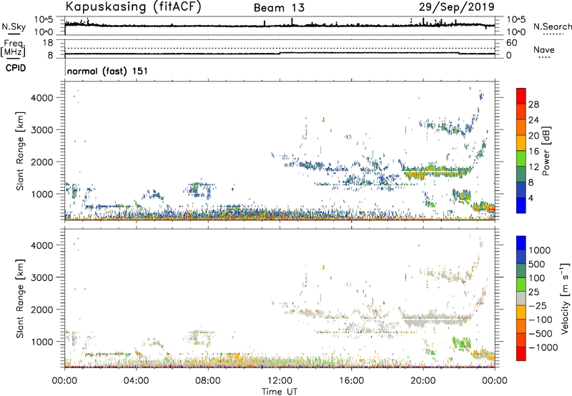The width and height of the screenshot is (572, 396).
Task: Click the 'N.Search' legend label
Action: click(552, 26)
